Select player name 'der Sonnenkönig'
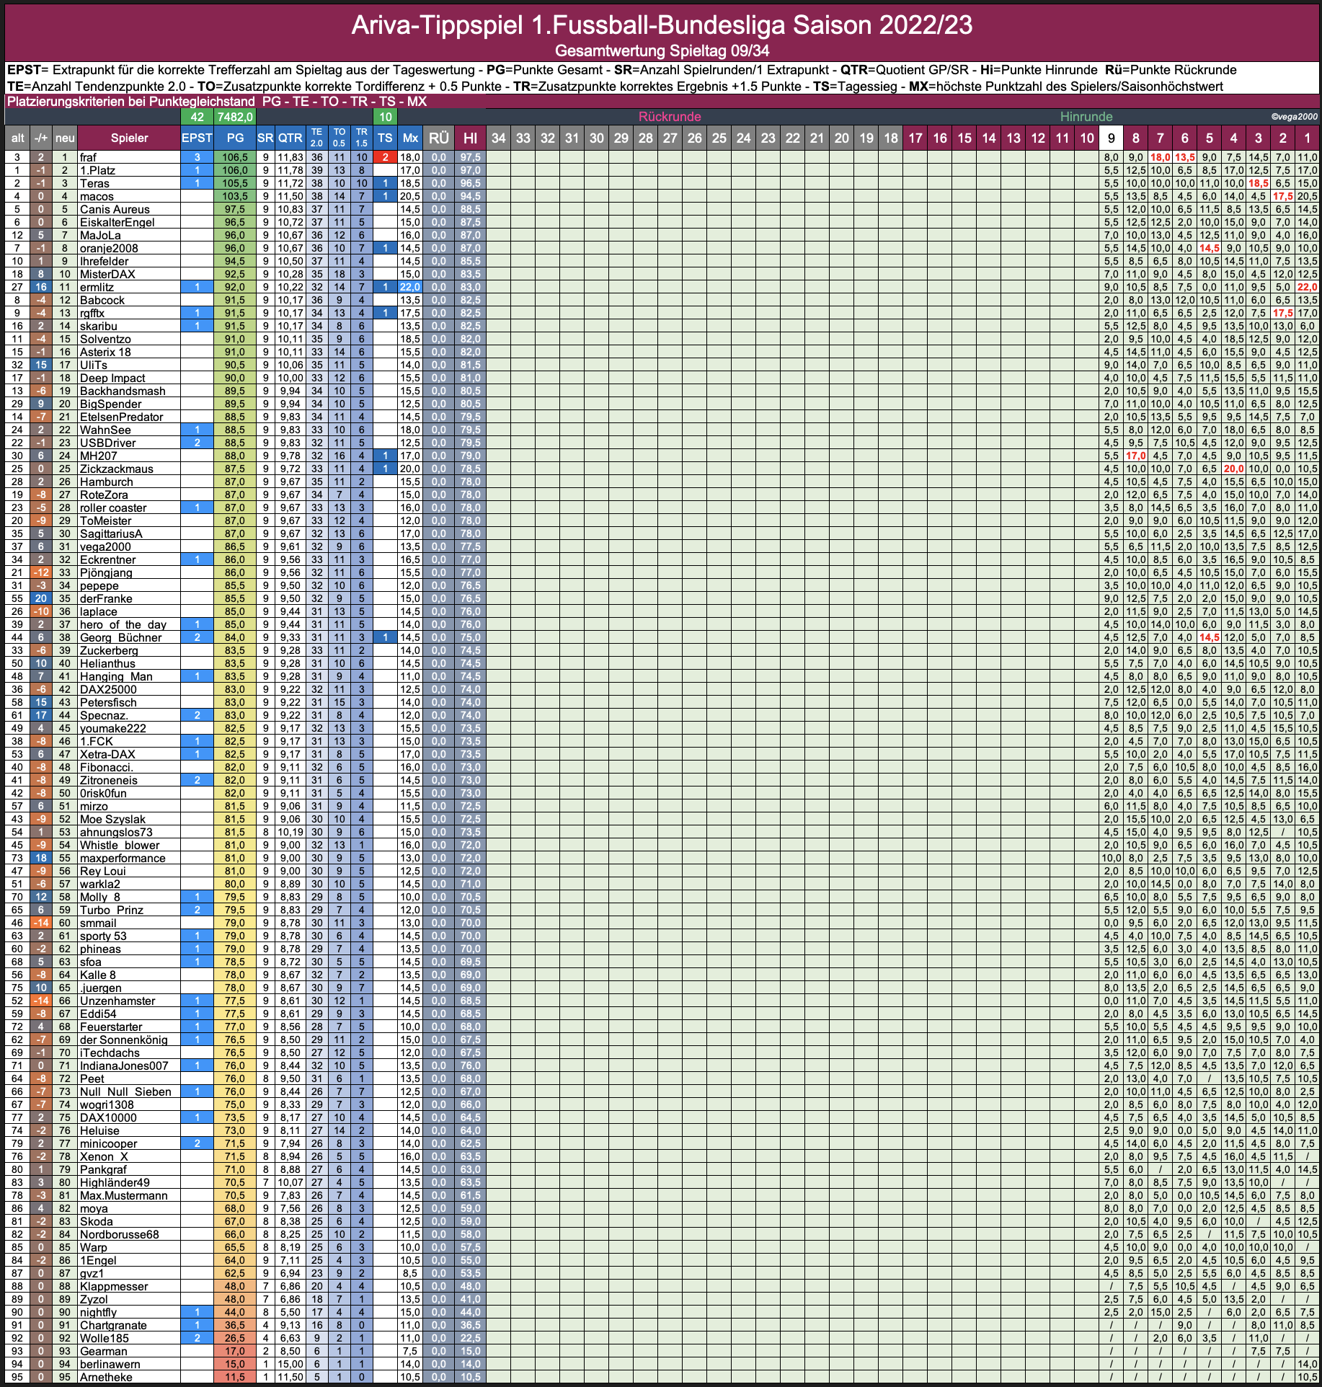The image size is (1322, 1387). click(x=123, y=1040)
